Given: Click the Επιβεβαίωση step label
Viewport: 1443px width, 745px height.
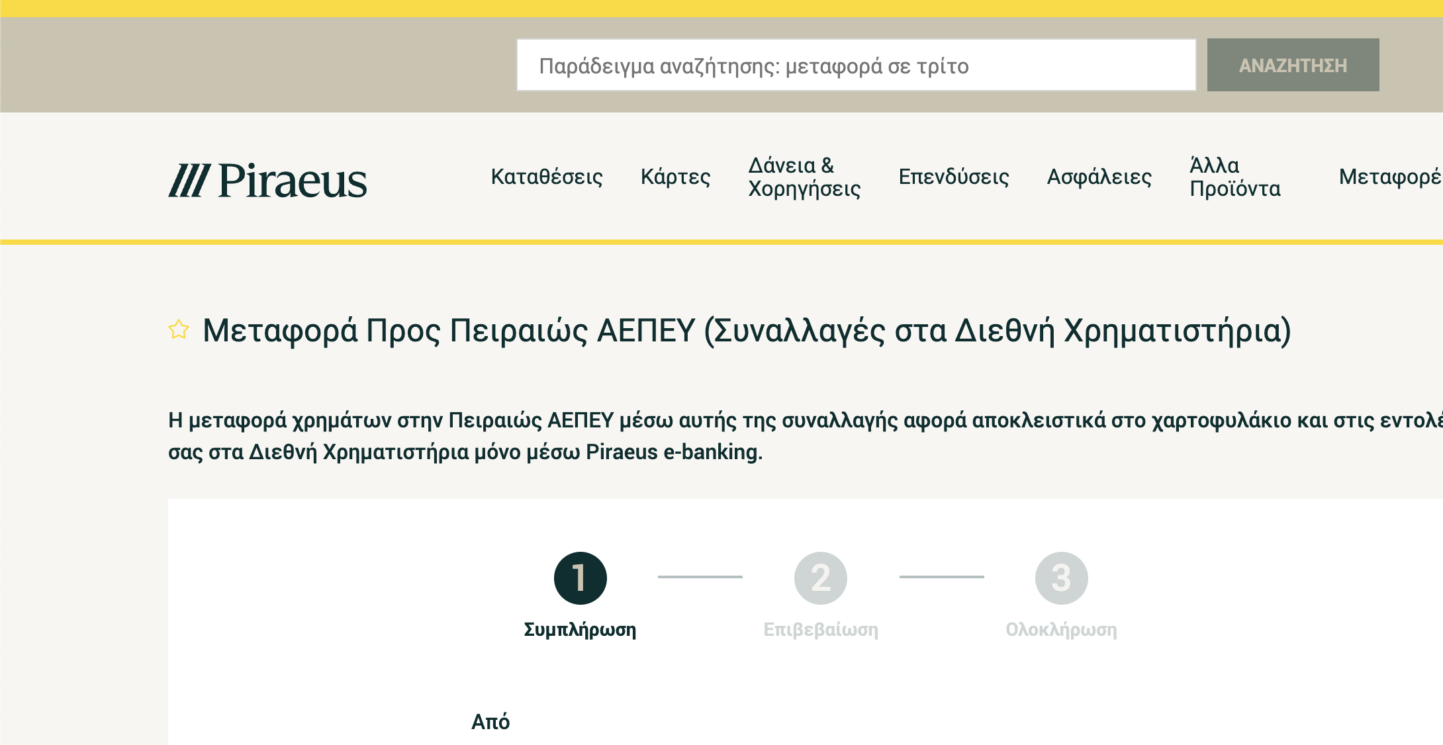Looking at the screenshot, I should click(x=821, y=629).
